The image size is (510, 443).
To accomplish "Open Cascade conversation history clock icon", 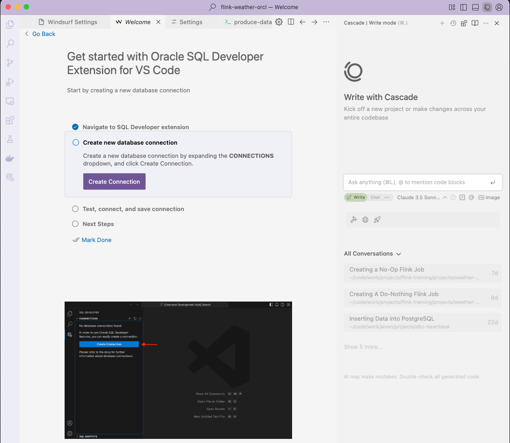I will tap(453, 23).
